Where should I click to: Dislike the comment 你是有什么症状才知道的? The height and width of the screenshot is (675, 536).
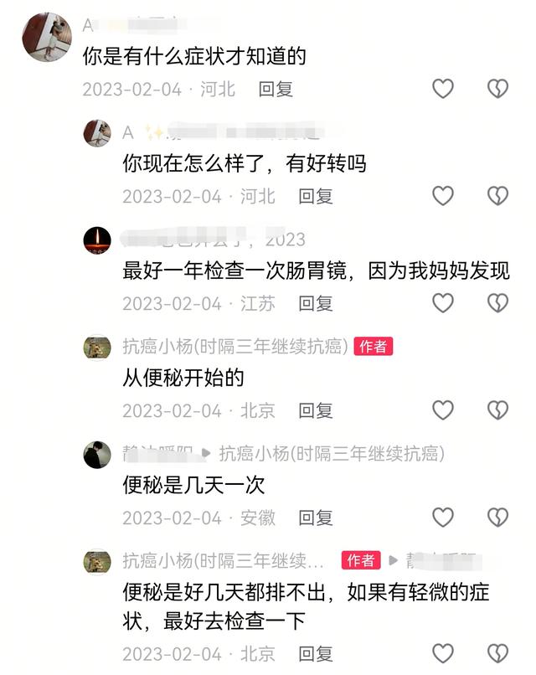(x=497, y=89)
